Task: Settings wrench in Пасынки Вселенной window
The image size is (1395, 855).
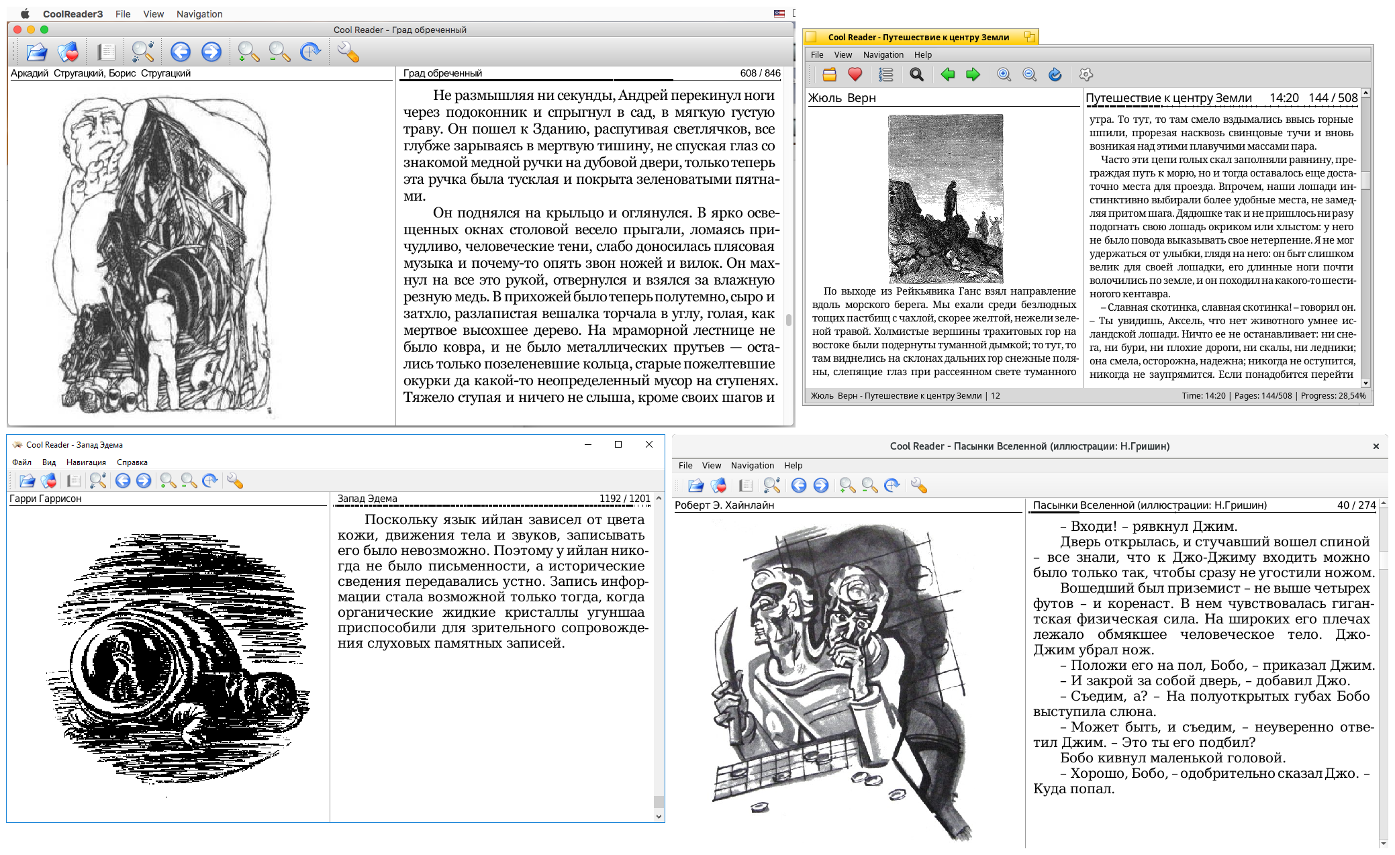Action: click(x=918, y=485)
